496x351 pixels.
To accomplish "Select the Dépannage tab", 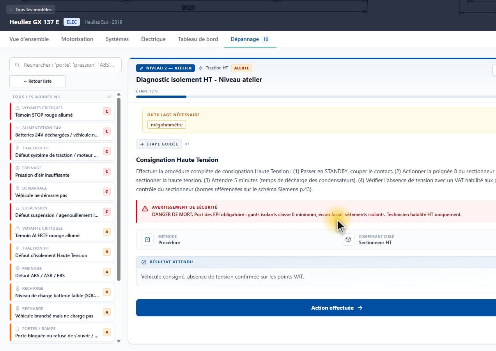I will 250,39.
